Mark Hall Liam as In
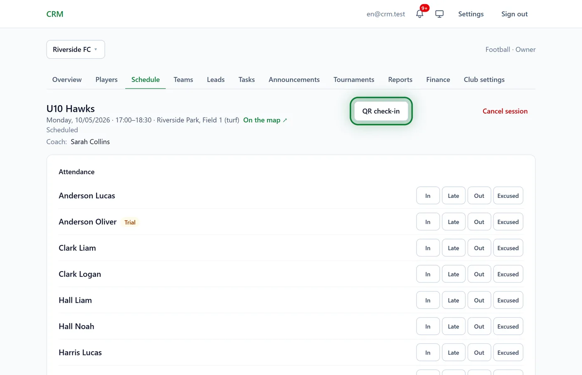 (428, 301)
